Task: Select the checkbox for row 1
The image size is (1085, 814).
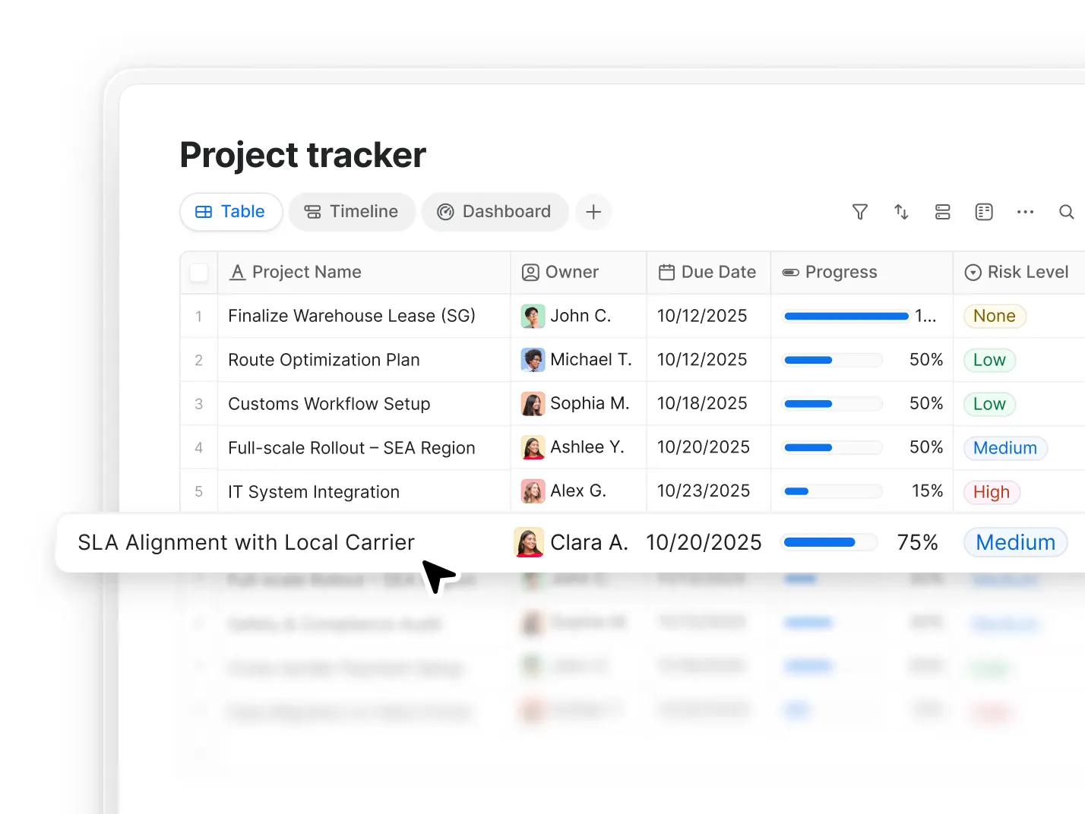Action: coord(198,316)
